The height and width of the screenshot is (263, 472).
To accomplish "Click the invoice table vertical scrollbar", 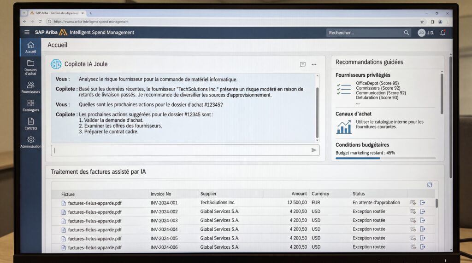I will tap(437, 203).
